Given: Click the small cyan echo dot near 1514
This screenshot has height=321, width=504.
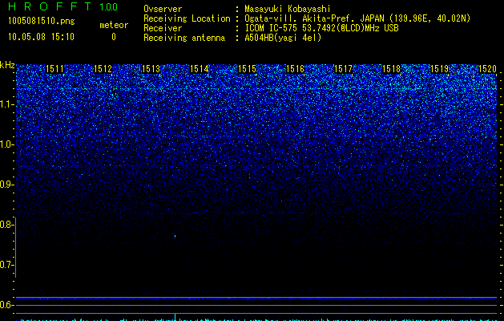Looking at the screenshot, I should [175, 236].
